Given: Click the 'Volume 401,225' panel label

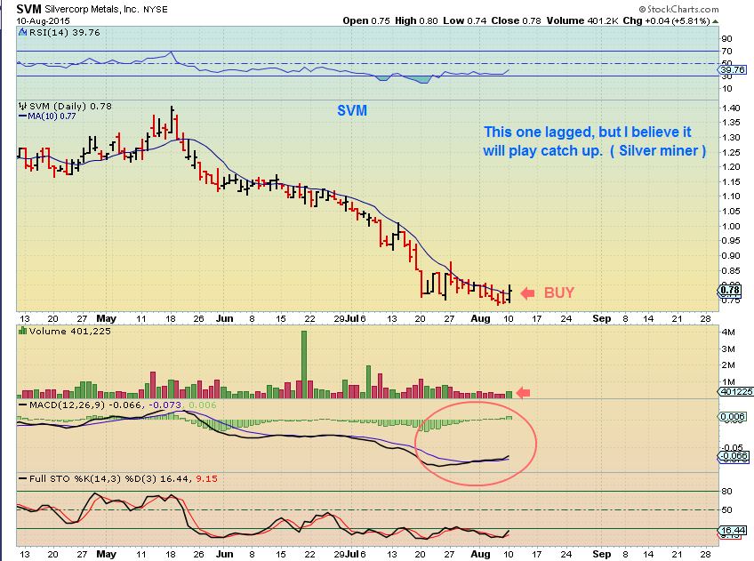Looking at the screenshot, I should pyautogui.click(x=69, y=332).
